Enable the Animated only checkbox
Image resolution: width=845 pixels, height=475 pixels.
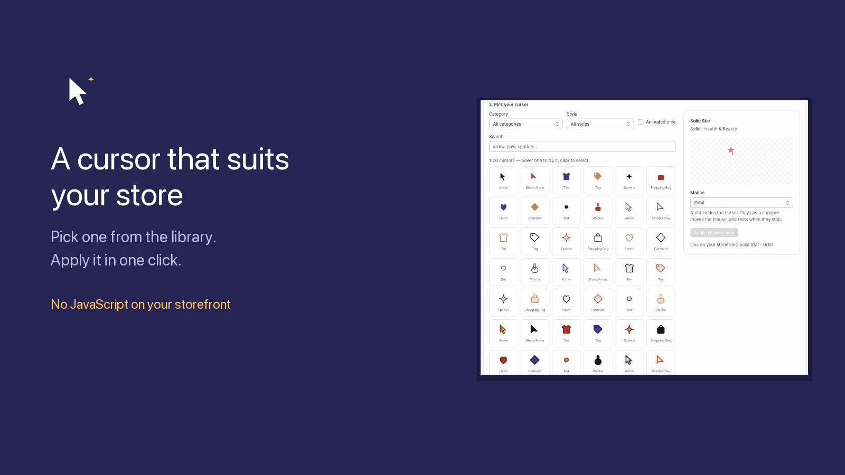coord(641,122)
